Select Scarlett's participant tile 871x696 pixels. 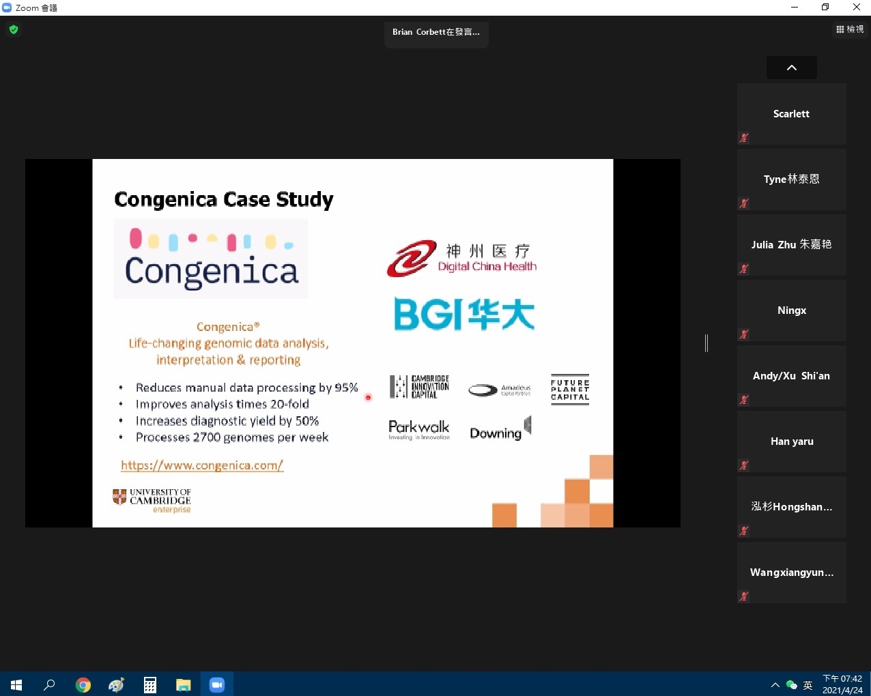(791, 114)
